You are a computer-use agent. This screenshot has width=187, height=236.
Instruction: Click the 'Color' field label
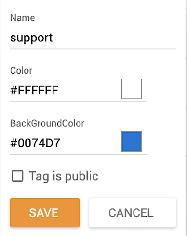tap(21, 71)
